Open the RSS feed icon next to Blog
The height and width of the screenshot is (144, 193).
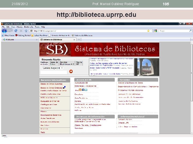pos(80,90)
